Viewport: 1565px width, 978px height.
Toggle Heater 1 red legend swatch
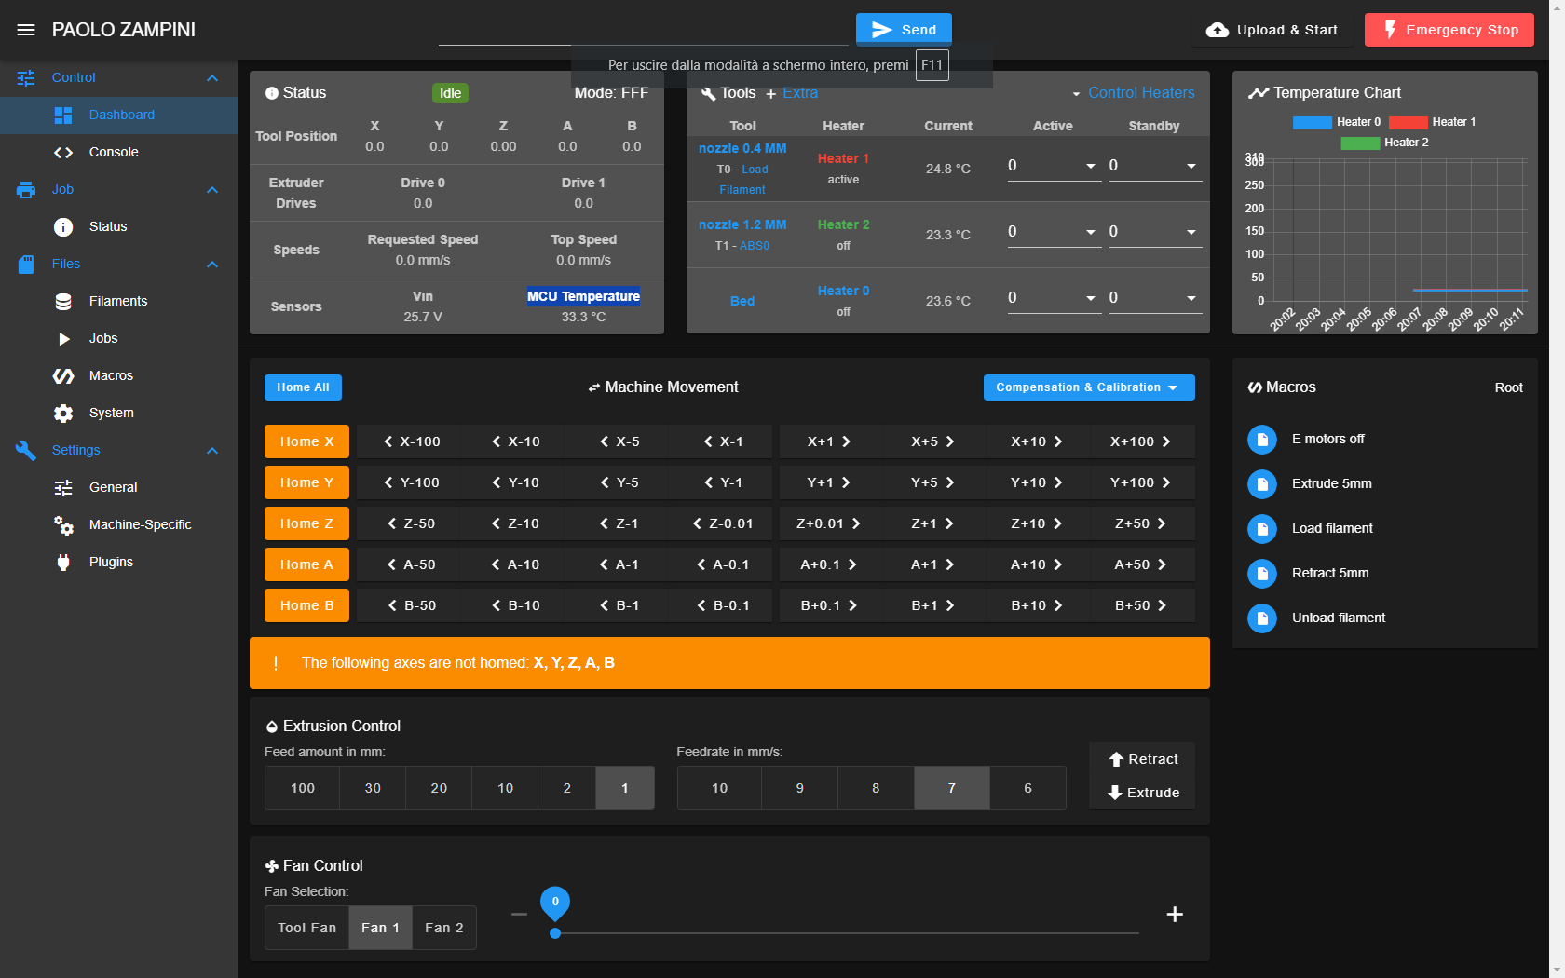pyautogui.click(x=1408, y=122)
